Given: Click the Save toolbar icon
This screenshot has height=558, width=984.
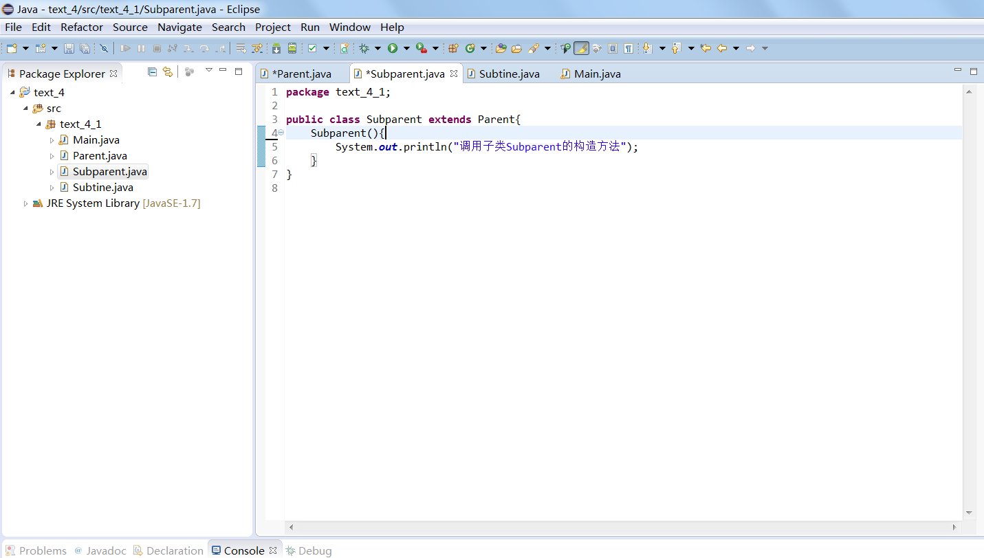Looking at the screenshot, I should [69, 48].
